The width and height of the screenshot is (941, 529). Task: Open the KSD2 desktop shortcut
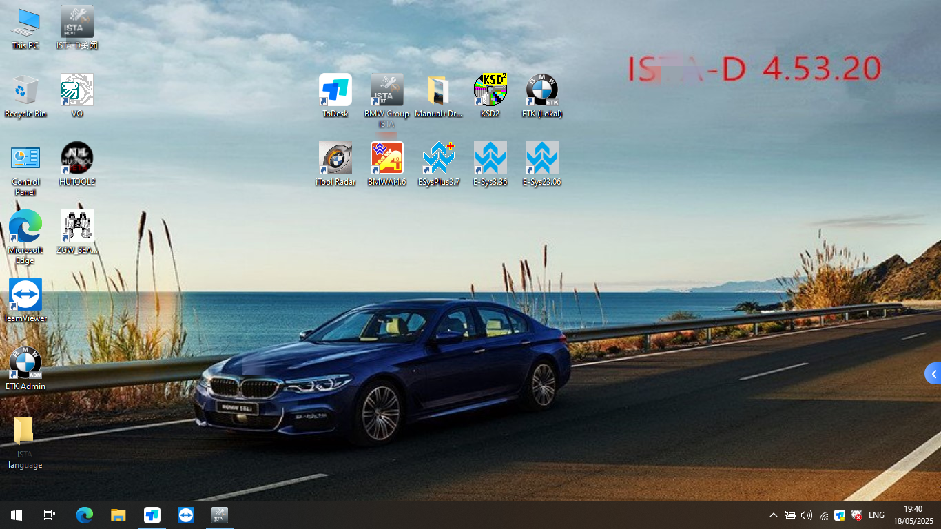click(x=490, y=90)
